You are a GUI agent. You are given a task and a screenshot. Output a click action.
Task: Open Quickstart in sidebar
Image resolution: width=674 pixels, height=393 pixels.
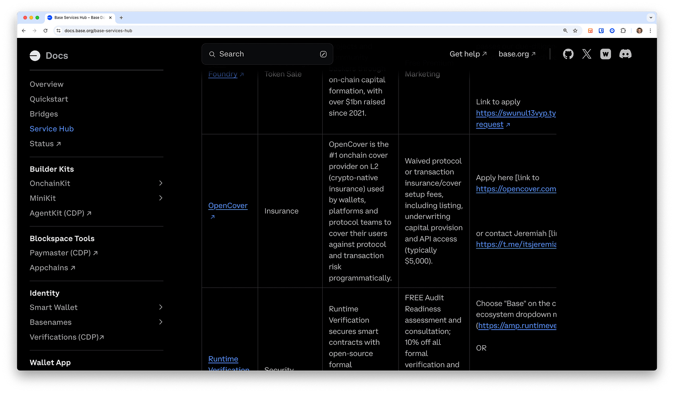(x=49, y=99)
